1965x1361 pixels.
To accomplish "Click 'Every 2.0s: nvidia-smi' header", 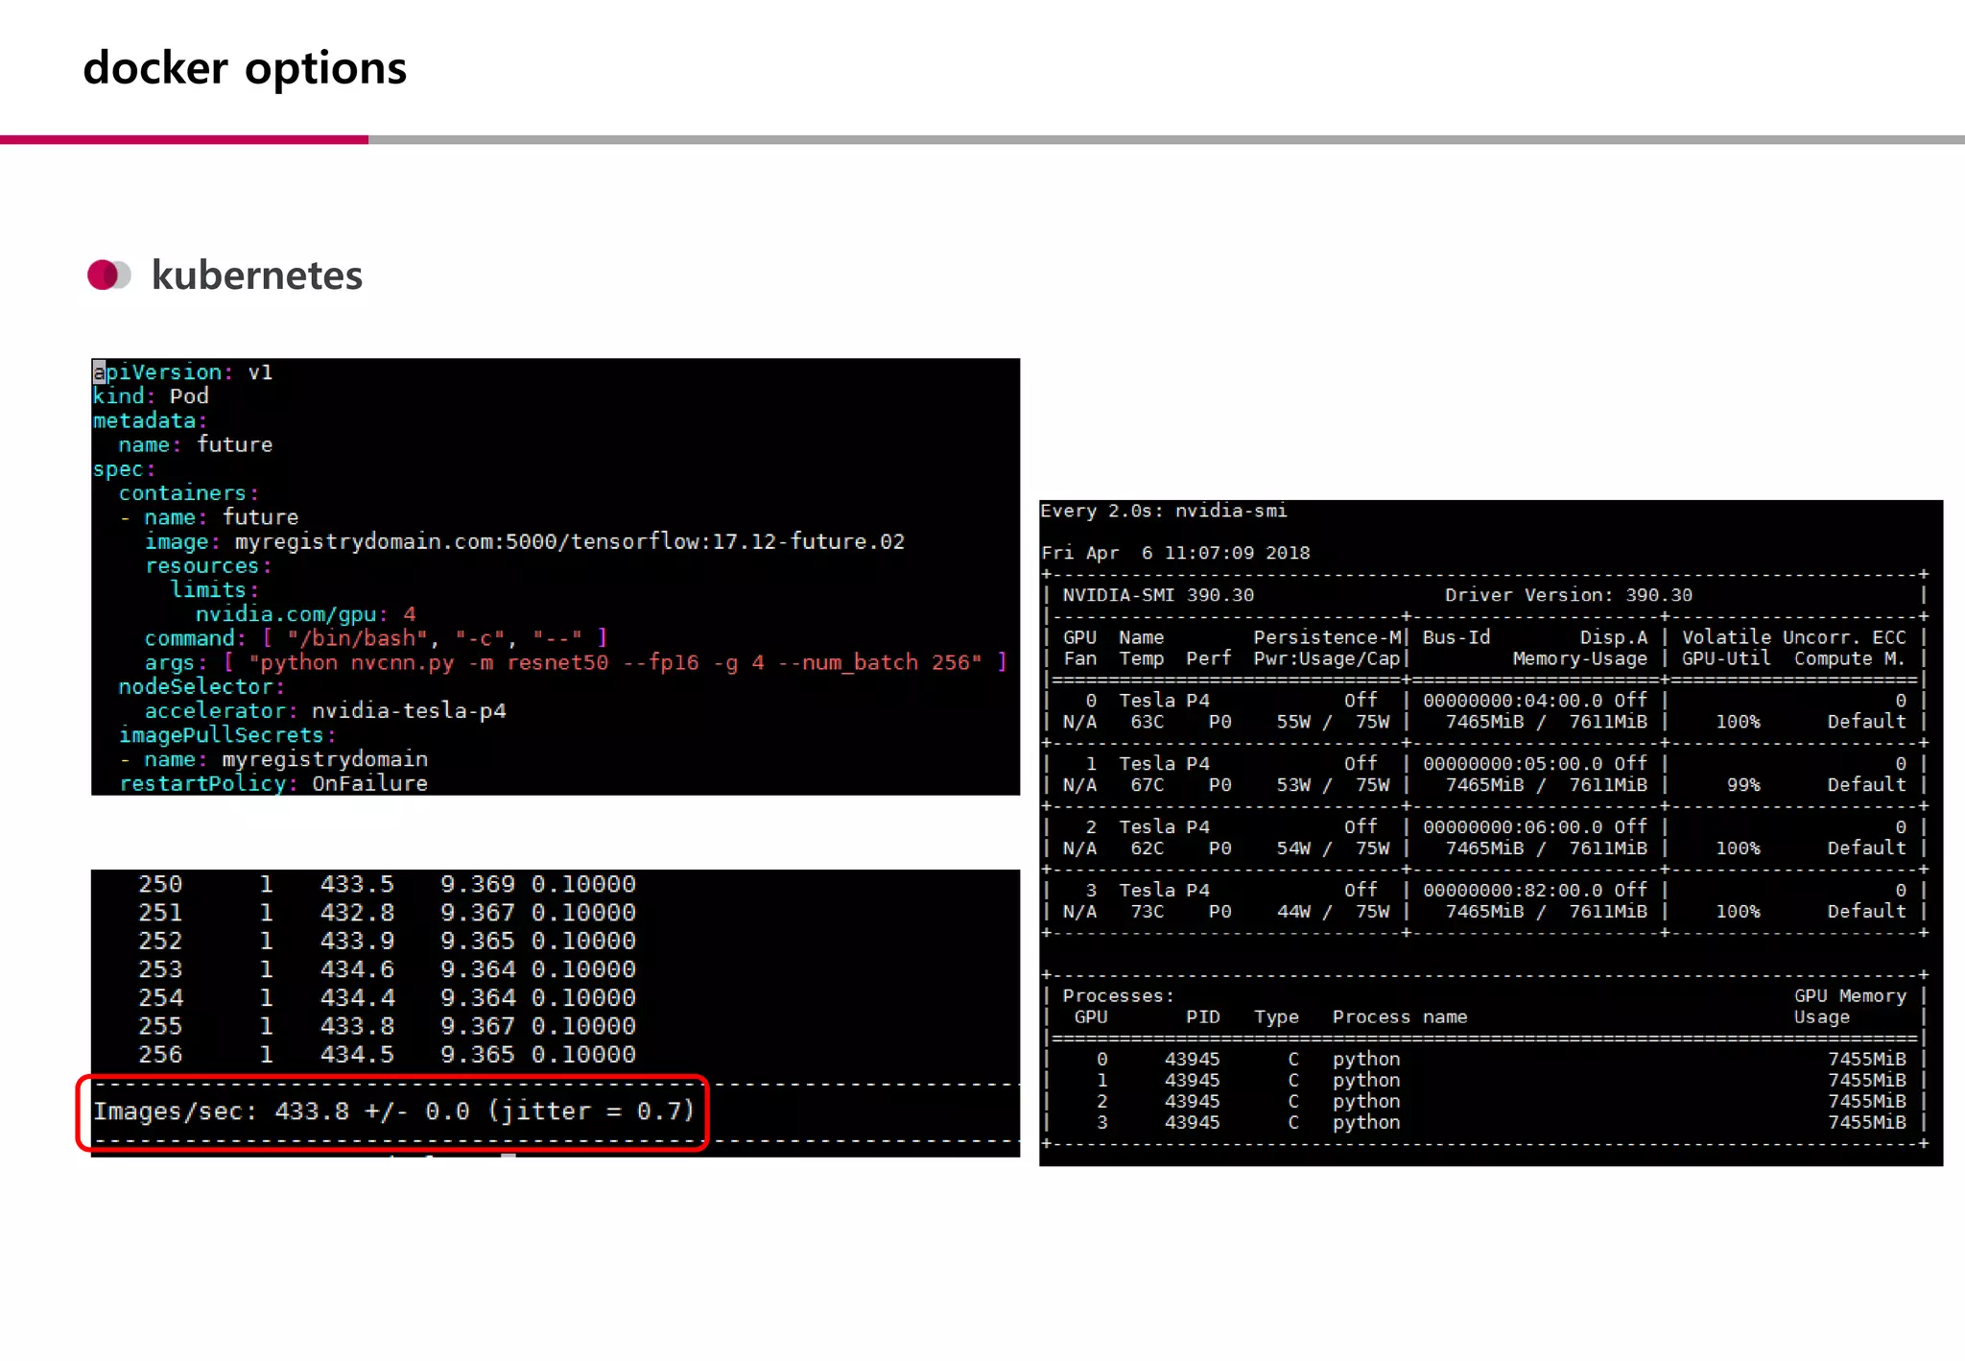I will click(x=1164, y=511).
